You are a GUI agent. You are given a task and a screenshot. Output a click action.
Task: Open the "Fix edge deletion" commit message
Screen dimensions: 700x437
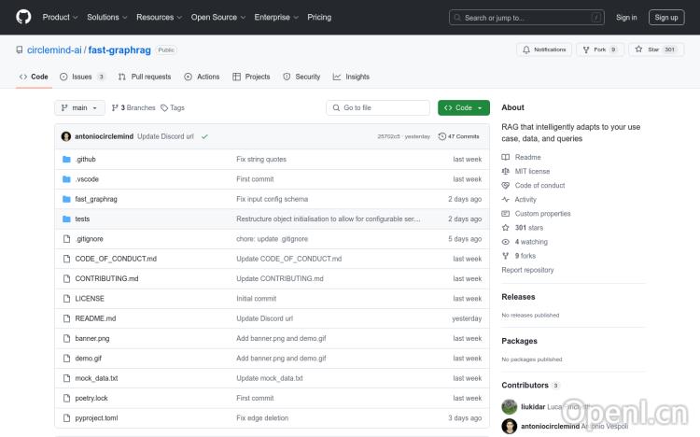click(x=262, y=417)
